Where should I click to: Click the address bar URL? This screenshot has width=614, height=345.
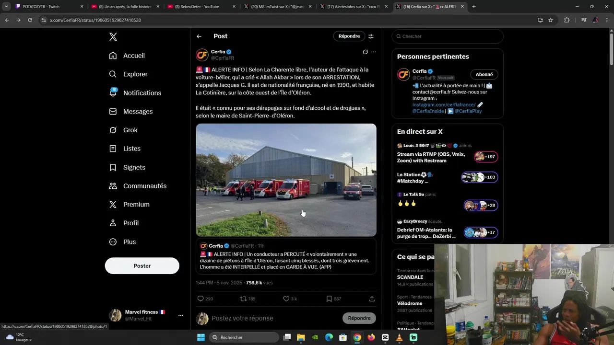(x=95, y=20)
